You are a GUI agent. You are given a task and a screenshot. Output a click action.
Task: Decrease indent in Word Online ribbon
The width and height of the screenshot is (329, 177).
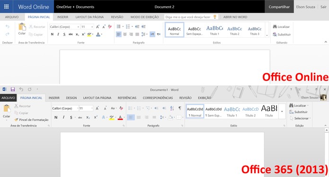tap(137, 27)
